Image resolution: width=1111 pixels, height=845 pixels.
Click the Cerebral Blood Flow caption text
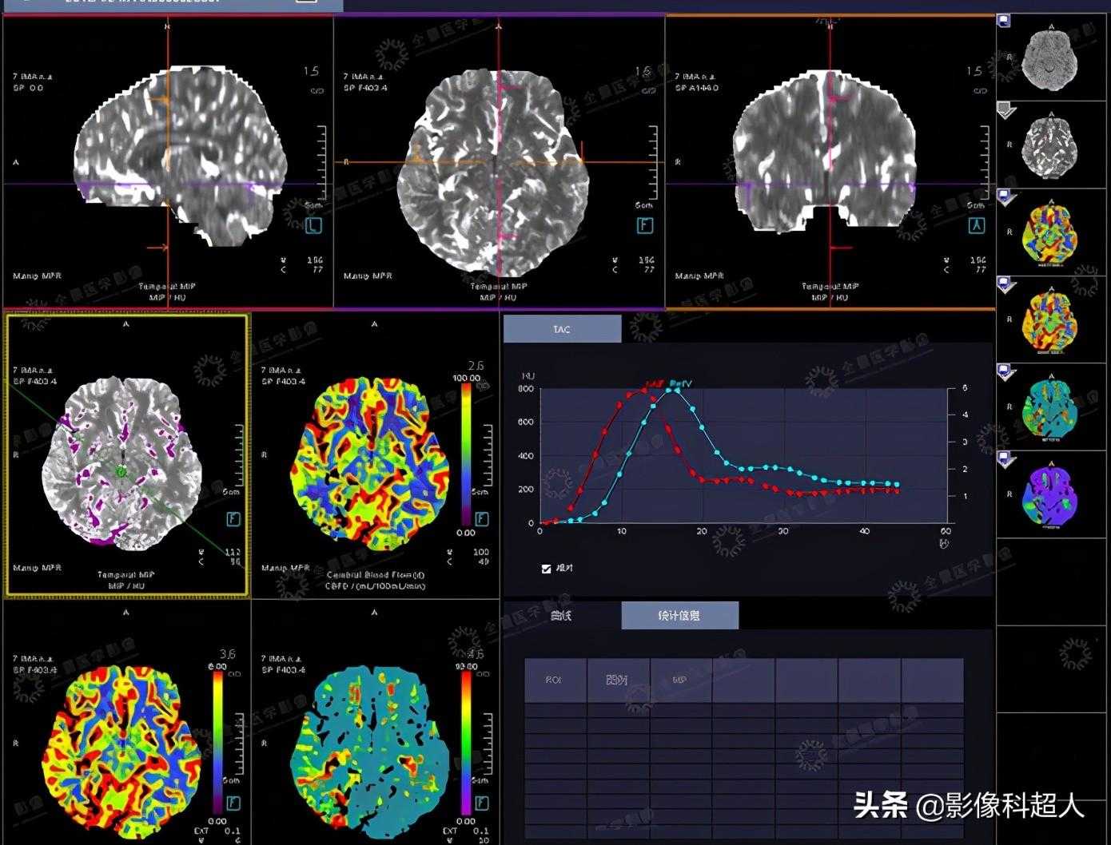pos(376,575)
